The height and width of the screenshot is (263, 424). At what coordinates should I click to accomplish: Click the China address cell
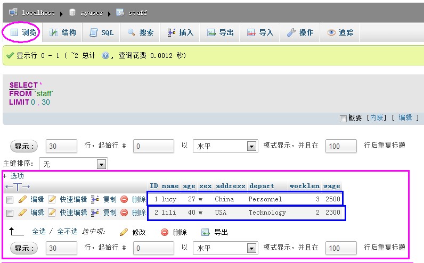coord(224,199)
